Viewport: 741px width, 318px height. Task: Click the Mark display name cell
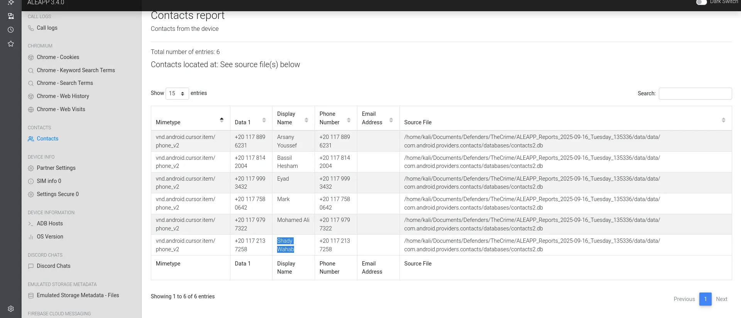(293, 203)
